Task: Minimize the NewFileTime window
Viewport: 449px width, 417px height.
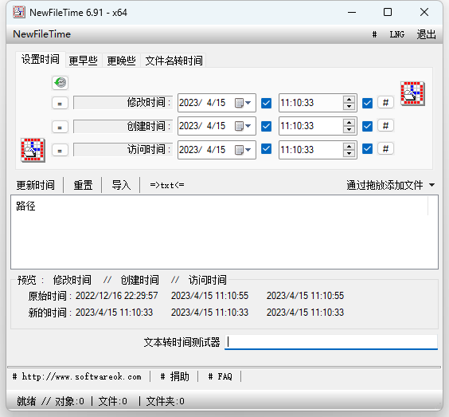Action: (x=352, y=12)
